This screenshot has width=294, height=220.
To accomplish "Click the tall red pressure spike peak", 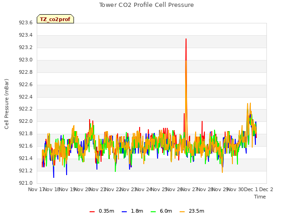I will tap(186, 39).
